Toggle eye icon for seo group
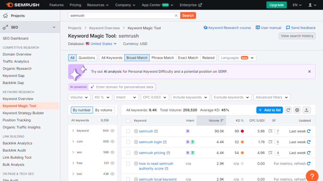The image size is (323, 181). pos(112,152)
